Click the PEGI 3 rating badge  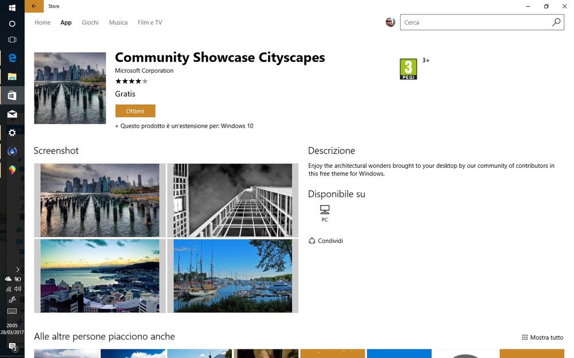pos(408,69)
